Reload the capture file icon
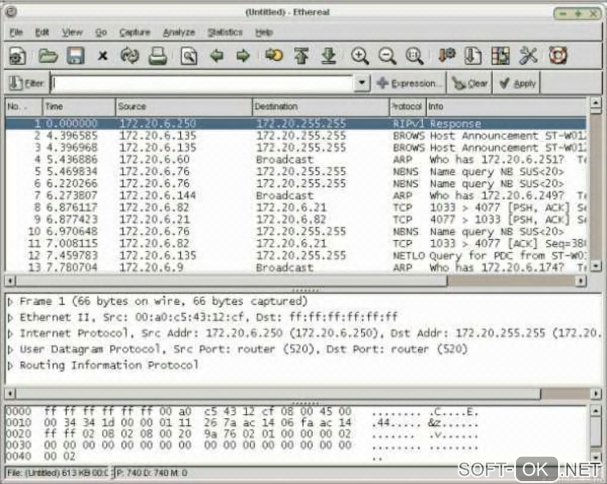Image resolution: width=607 pixels, height=484 pixels. [130, 56]
